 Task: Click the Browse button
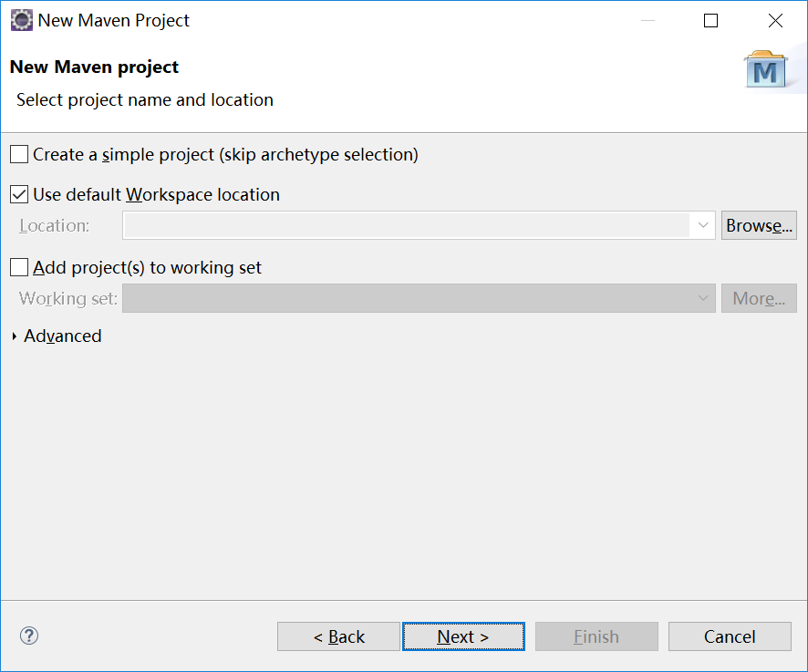[759, 225]
